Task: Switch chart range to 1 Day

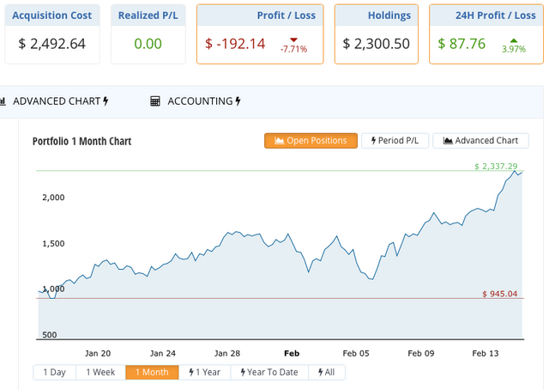Action: (x=54, y=372)
